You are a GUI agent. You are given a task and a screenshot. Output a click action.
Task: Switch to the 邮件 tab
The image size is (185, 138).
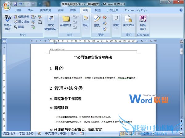coord(73,10)
